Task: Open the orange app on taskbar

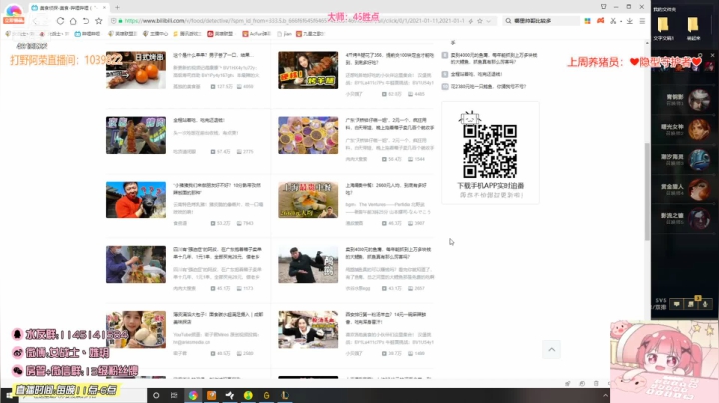Action: coord(212,395)
